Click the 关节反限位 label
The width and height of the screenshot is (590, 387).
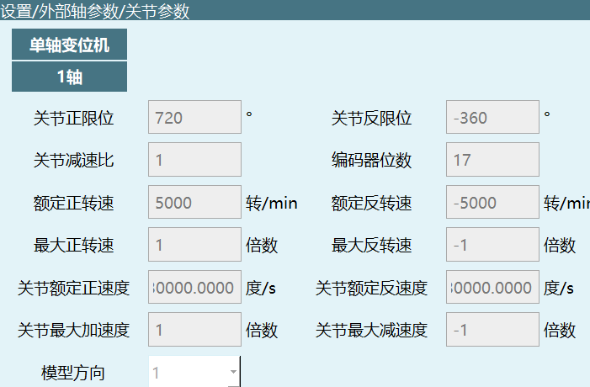pos(371,118)
